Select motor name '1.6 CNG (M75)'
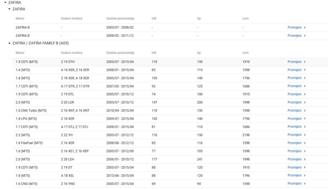This screenshot has height=189, width=328. [x=26, y=184]
